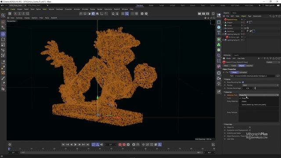Select the Redshift Proxy object in Objects list

point(232,19)
